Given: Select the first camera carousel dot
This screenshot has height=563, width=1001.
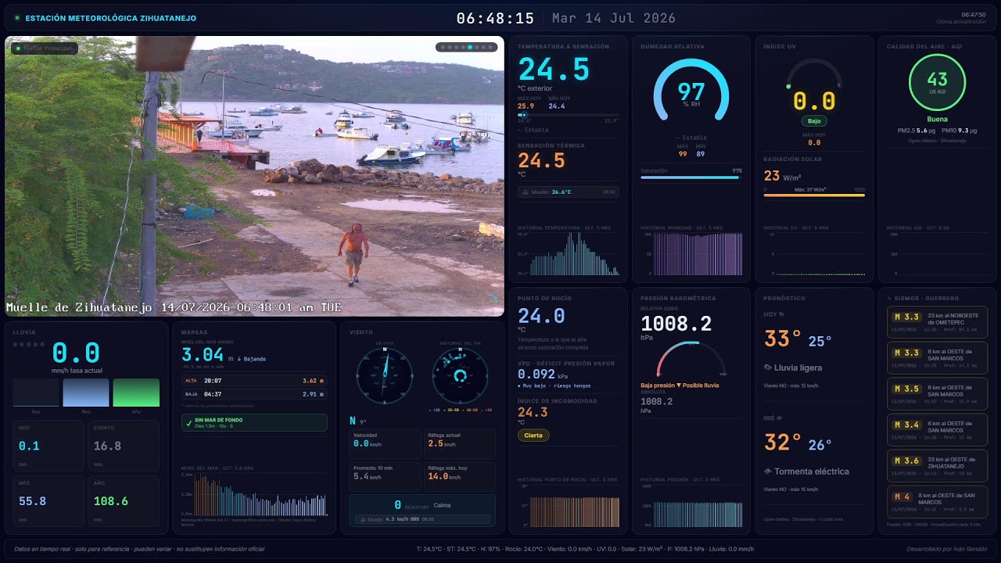Looking at the screenshot, I should [443, 47].
